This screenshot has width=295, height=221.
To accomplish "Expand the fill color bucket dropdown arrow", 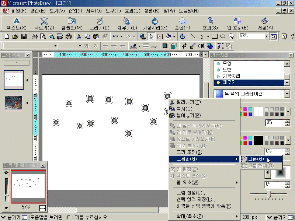I will click(x=174, y=36).
